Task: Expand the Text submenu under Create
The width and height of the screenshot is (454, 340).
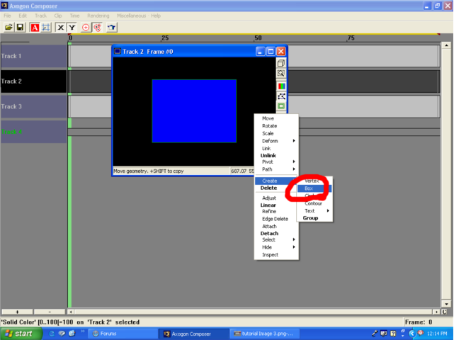Action: 314,211
